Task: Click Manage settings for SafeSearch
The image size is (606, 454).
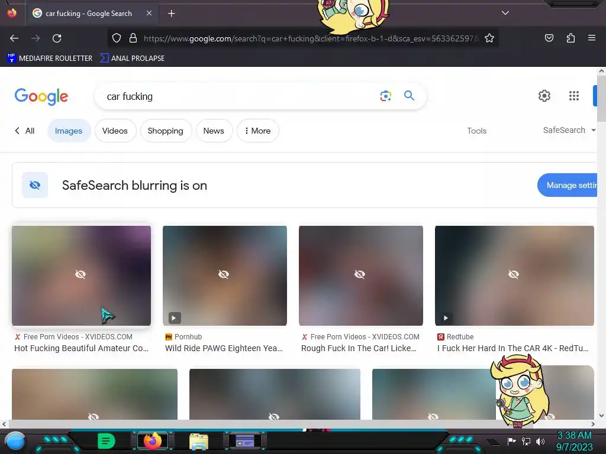Action: tap(568, 185)
